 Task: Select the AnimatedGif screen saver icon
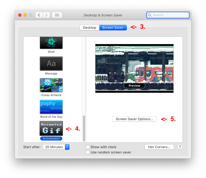[51, 128]
